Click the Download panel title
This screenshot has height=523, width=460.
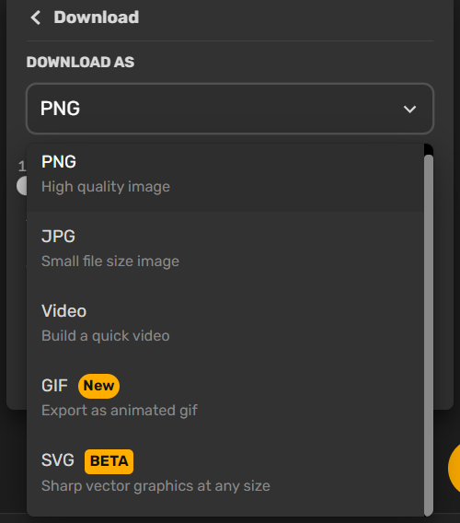pyautogui.click(x=97, y=17)
